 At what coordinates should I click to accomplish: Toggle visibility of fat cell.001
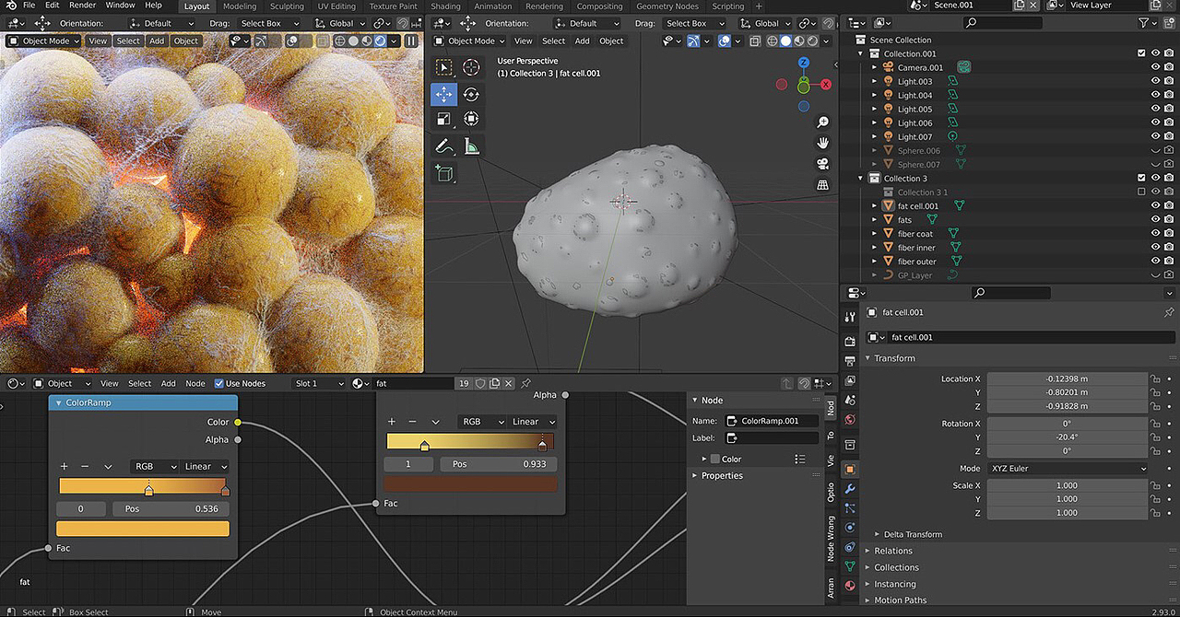point(1155,206)
